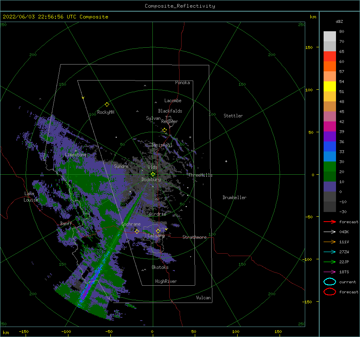Screen dimensions: 360x337
Task: Click the cyan 27ZW arrow icon
Action: (330, 252)
